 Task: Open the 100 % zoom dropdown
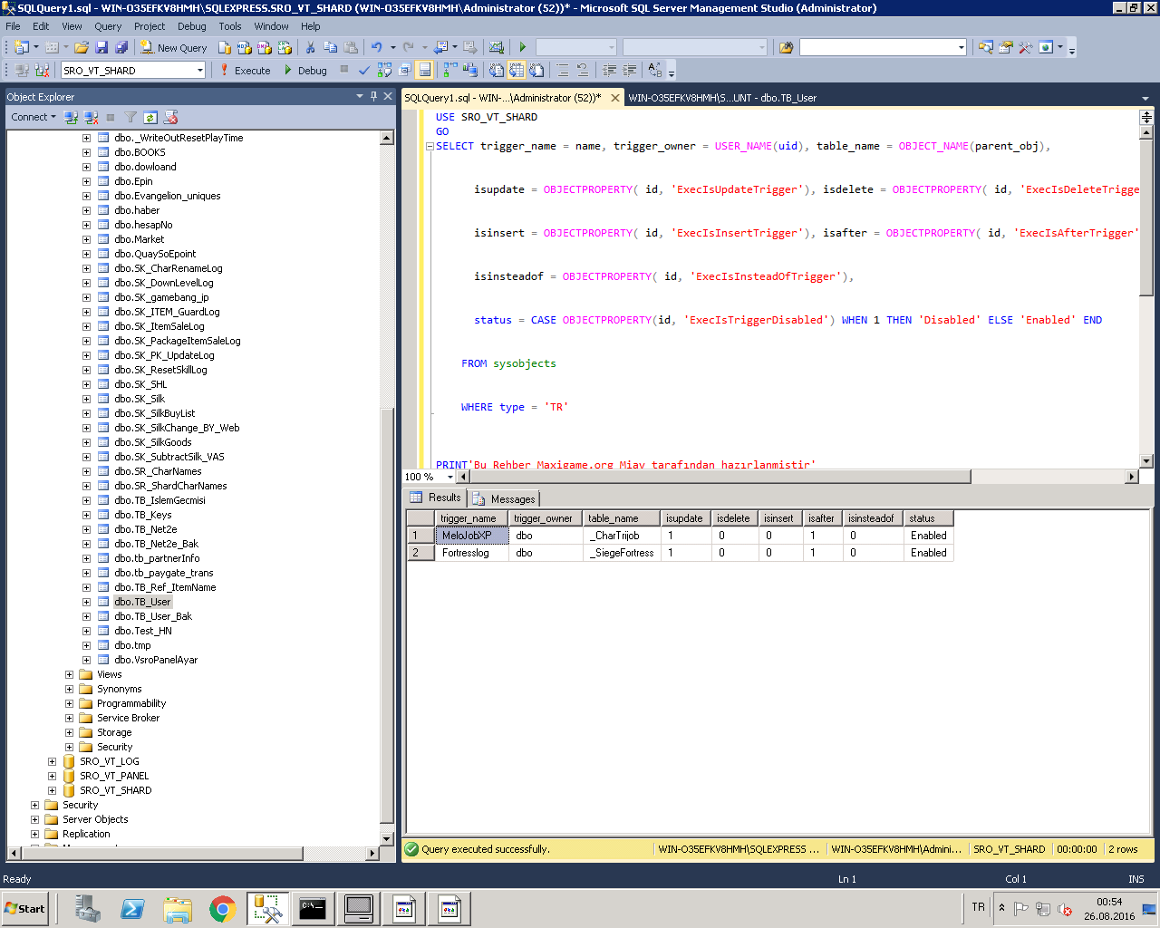(449, 477)
